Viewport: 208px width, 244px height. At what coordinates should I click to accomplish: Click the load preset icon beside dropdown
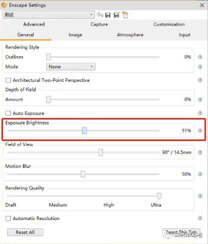(100, 14)
